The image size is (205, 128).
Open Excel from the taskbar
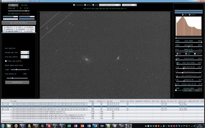tap(69, 126)
